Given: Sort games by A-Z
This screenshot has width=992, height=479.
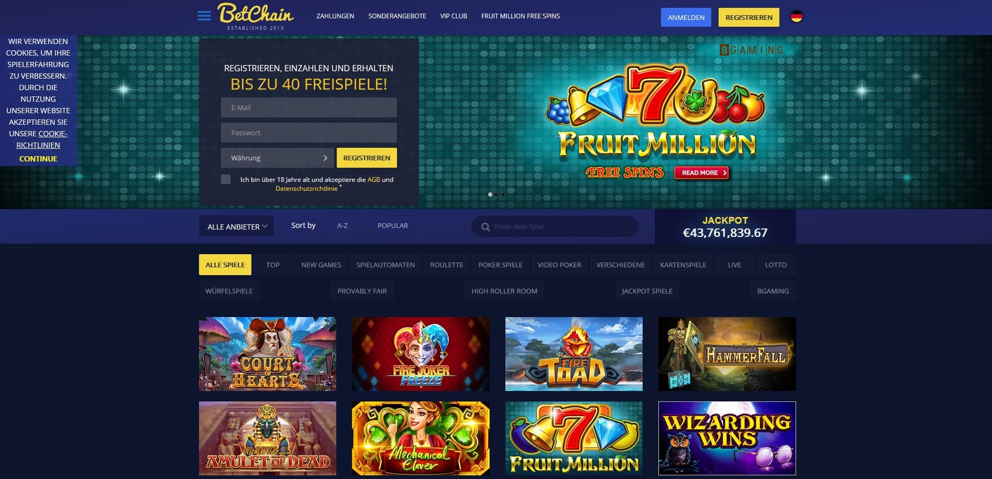Looking at the screenshot, I should click(343, 225).
